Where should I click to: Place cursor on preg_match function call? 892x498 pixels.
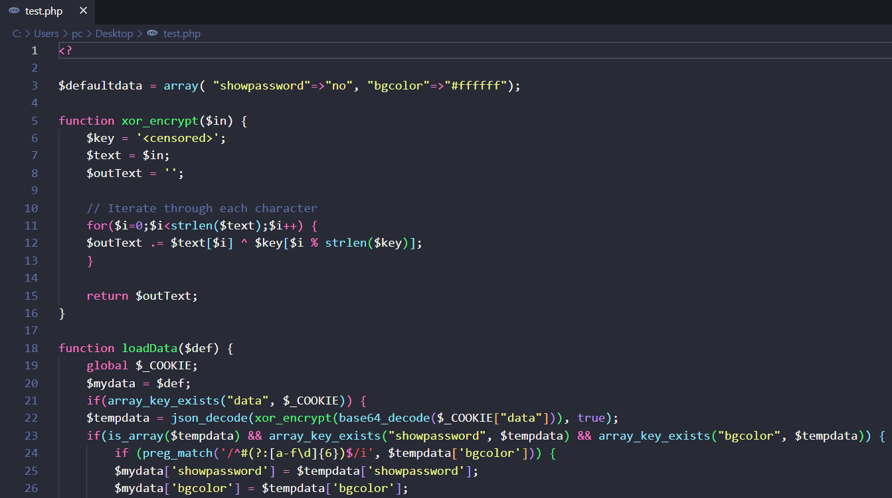pos(166,453)
